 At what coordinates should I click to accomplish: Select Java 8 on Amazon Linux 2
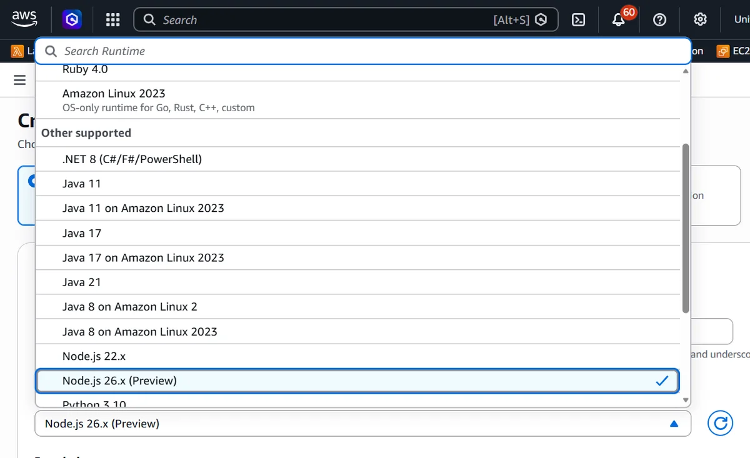[357, 307]
